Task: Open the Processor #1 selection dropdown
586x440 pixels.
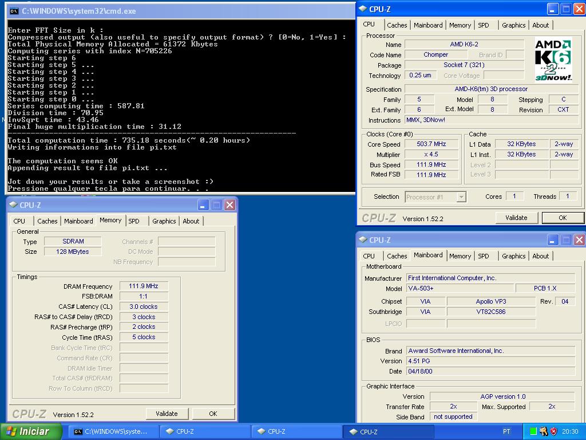Action: point(435,197)
